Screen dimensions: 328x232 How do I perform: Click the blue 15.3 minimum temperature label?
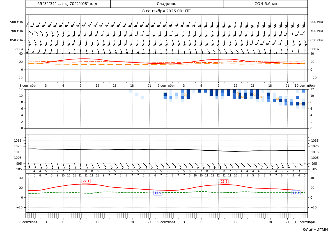[x=296, y=193]
